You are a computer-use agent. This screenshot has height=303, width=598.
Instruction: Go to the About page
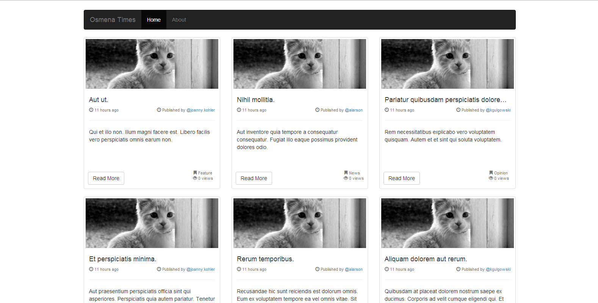pyautogui.click(x=179, y=20)
